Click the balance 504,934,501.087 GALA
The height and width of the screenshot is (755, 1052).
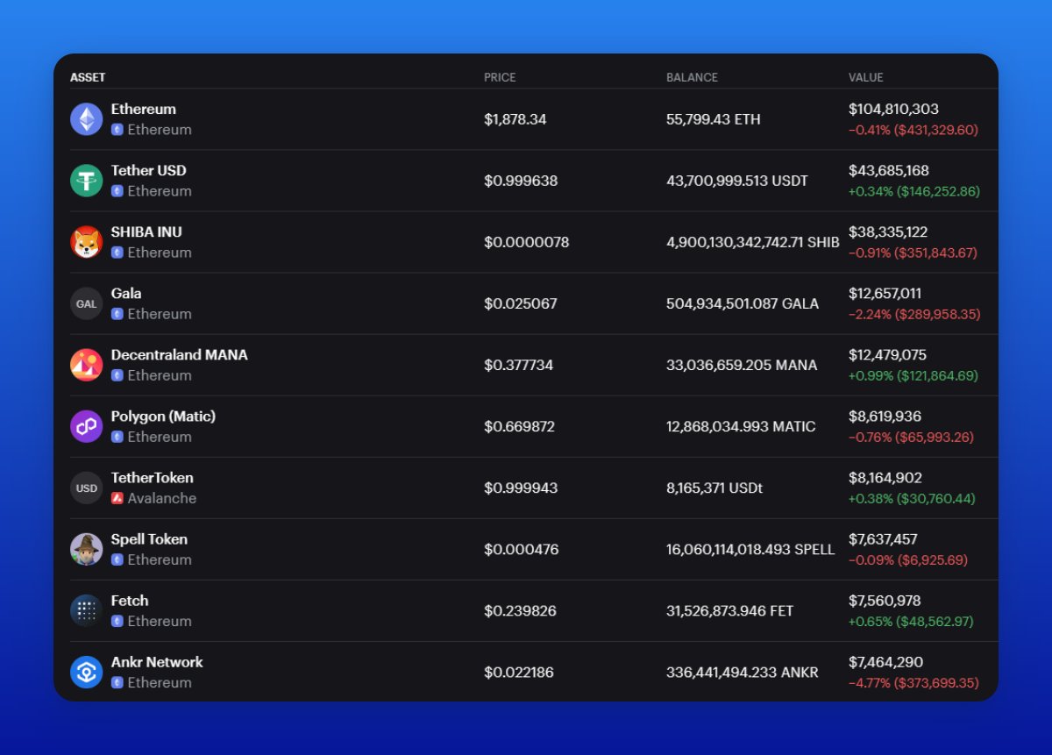point(743,303)
